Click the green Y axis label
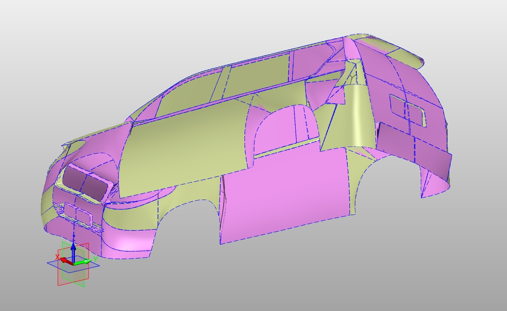Image resolution: width=507 pixels, height=311 pixels. point(95,259)
